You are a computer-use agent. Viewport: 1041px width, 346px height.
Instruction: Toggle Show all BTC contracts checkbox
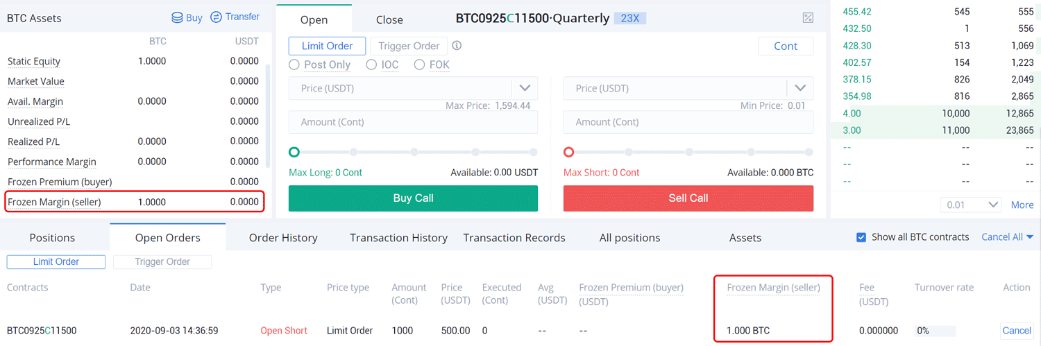click(861, 237)
